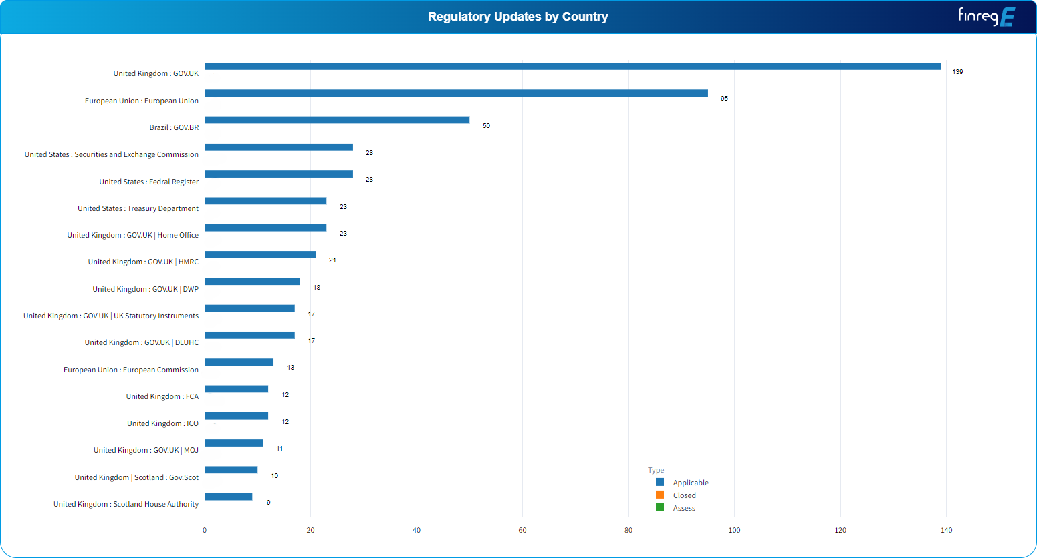1037x558 pixels.
Task: Select the Brazil : GOV.BR bar
Action: (337, 120)
